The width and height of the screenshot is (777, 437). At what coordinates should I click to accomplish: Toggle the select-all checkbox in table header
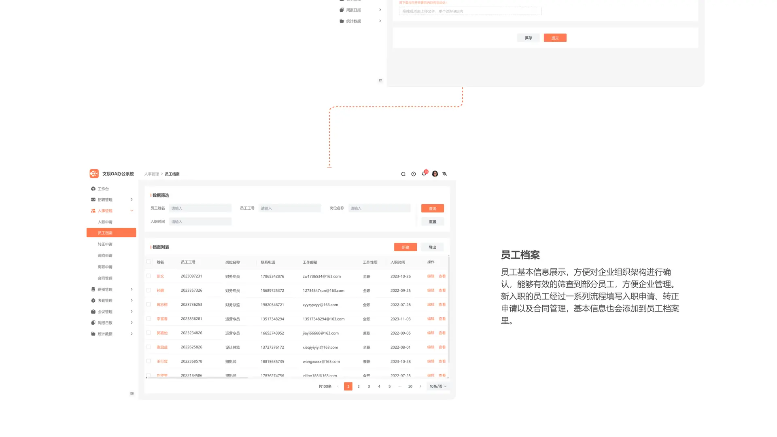point(149,262)
